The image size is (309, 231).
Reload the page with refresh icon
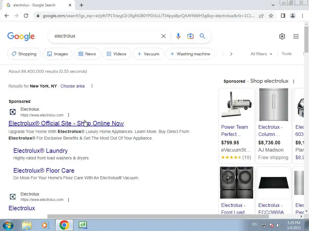26,16
